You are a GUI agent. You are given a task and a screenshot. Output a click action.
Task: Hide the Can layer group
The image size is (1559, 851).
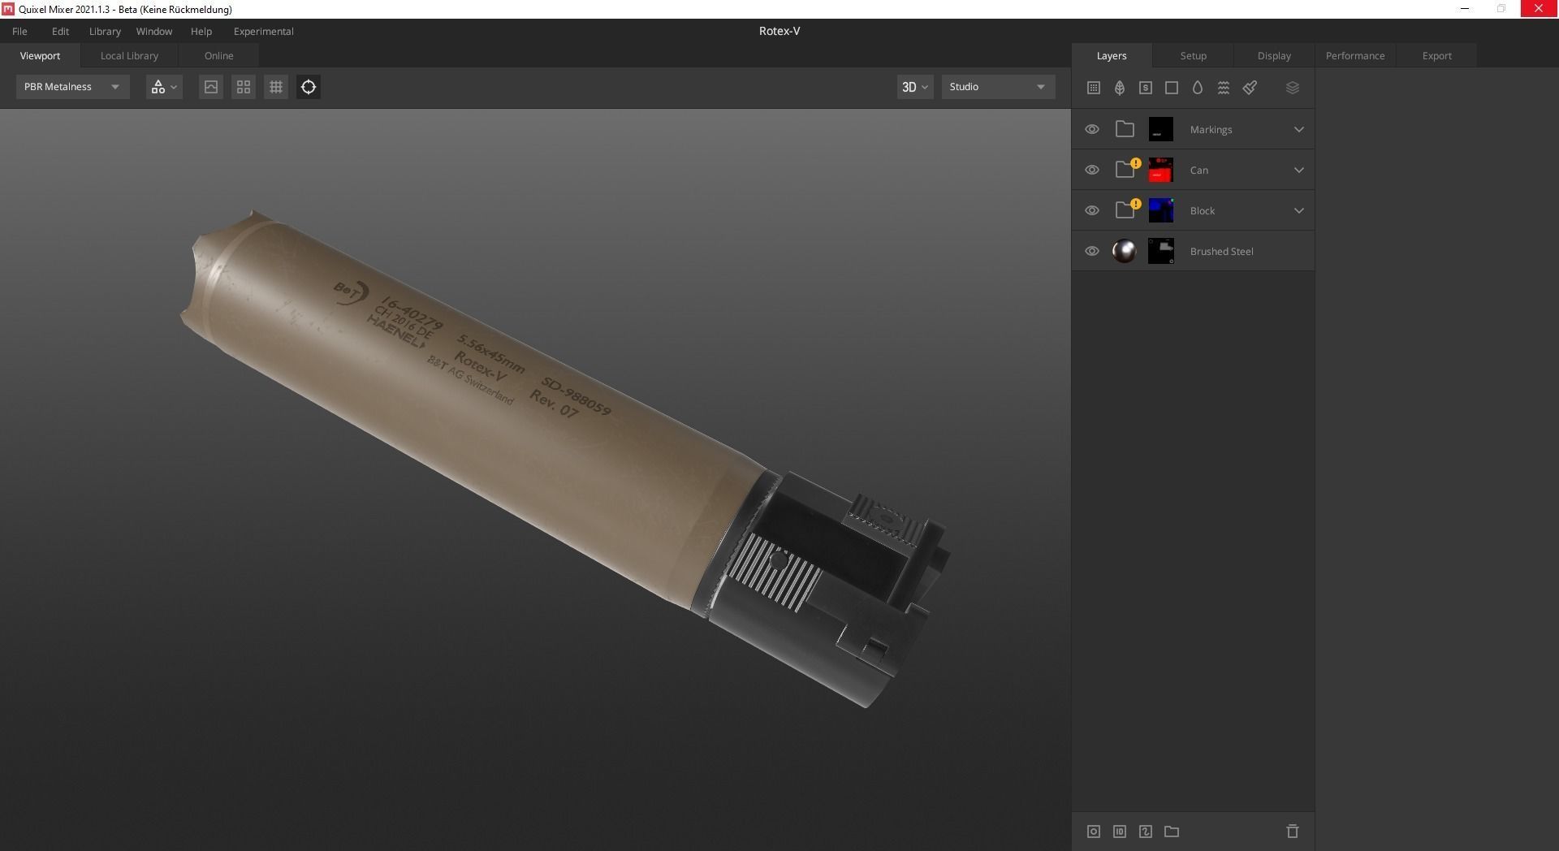[x=1092, y=170]
